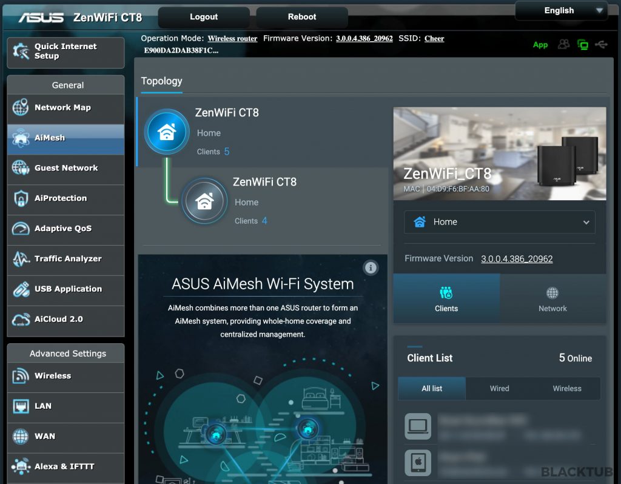
Task: Open the Network tab in node panel
Action: (552, 298)
